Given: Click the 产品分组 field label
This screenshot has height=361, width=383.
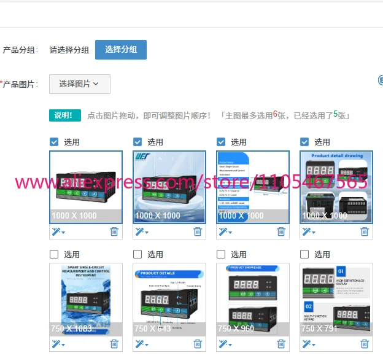Looking at the screenshot, I should coord(20,50).
